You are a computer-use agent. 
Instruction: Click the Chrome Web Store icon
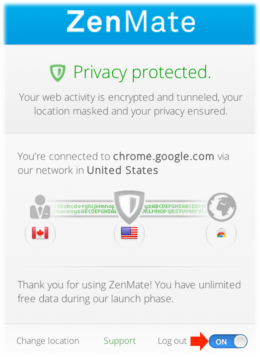(221, 234)
